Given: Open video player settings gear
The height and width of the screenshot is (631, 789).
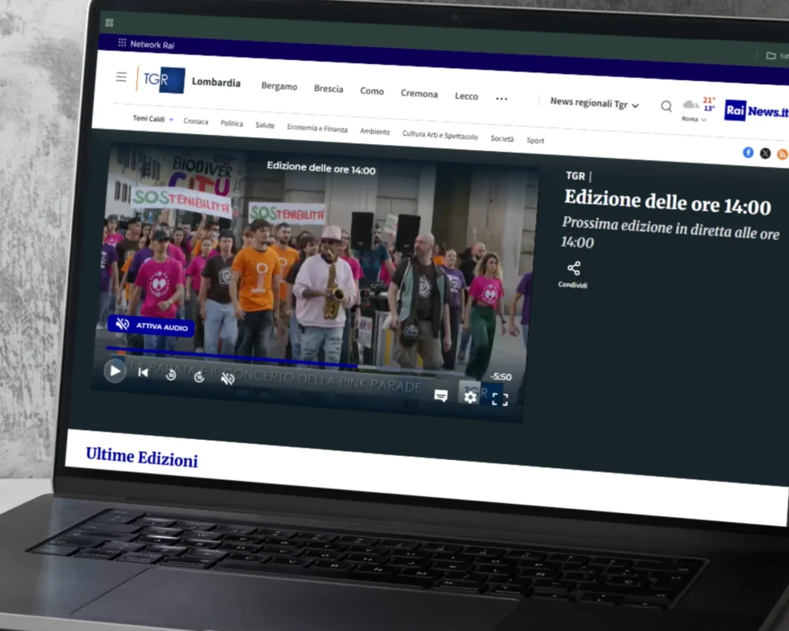Looking at the screenshot, I should point(471,396).
